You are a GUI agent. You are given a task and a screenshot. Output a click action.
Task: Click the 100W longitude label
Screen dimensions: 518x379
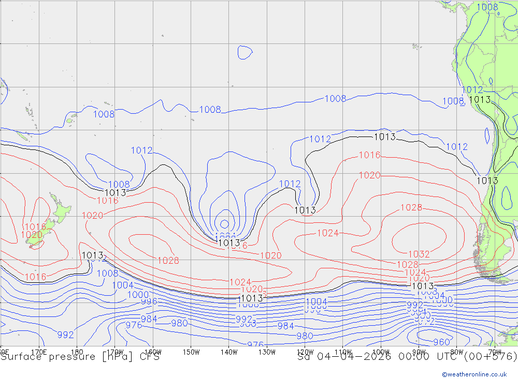coord(381,352)
